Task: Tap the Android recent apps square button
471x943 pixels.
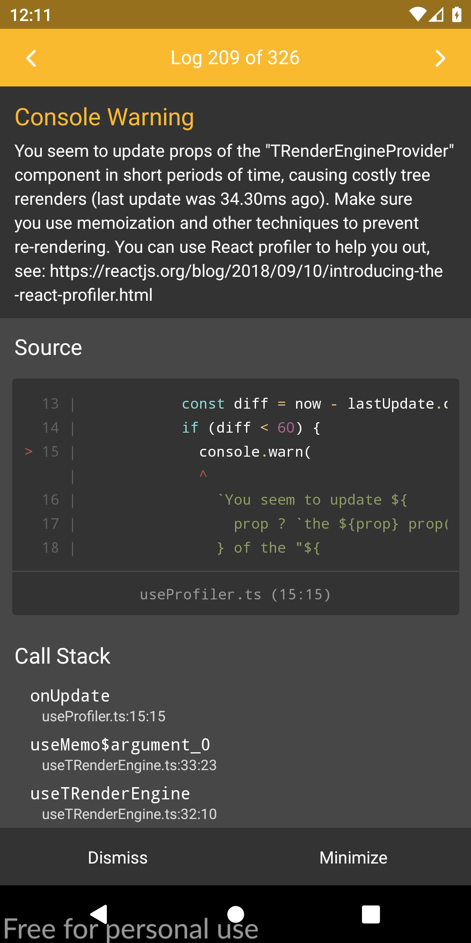Action: tap(371, 914)
